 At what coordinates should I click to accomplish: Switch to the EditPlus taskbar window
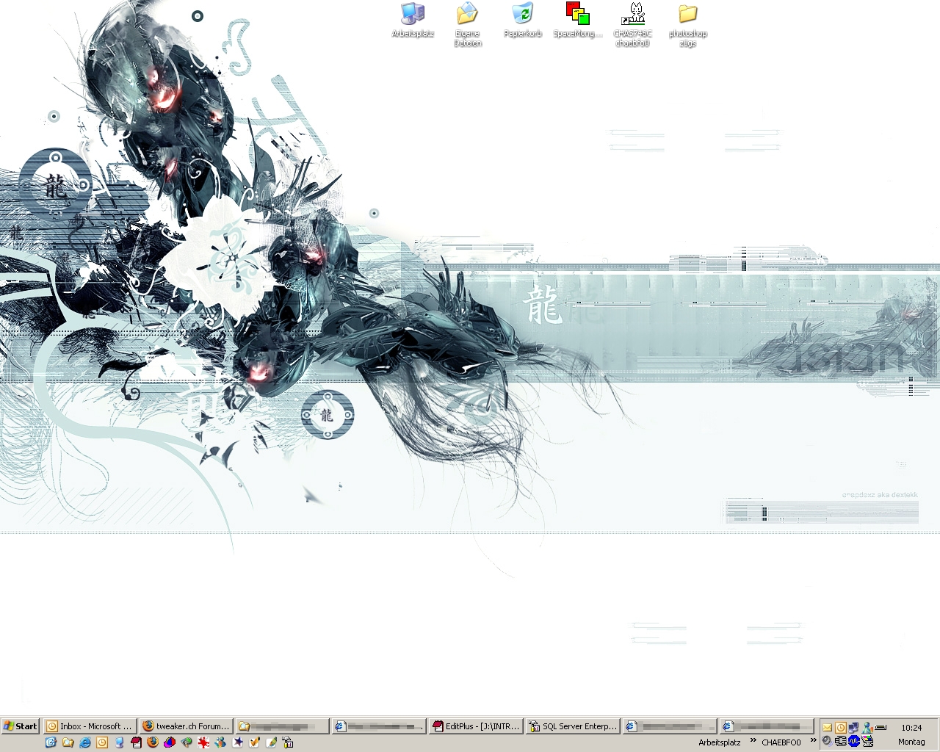pos(476,726)
